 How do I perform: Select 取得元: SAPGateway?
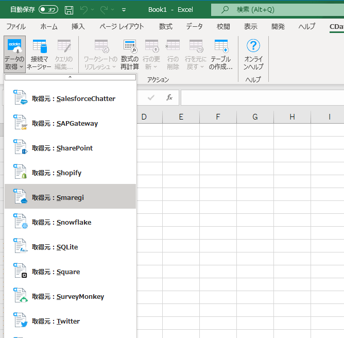pyautogui.click(x=70, y=122)
